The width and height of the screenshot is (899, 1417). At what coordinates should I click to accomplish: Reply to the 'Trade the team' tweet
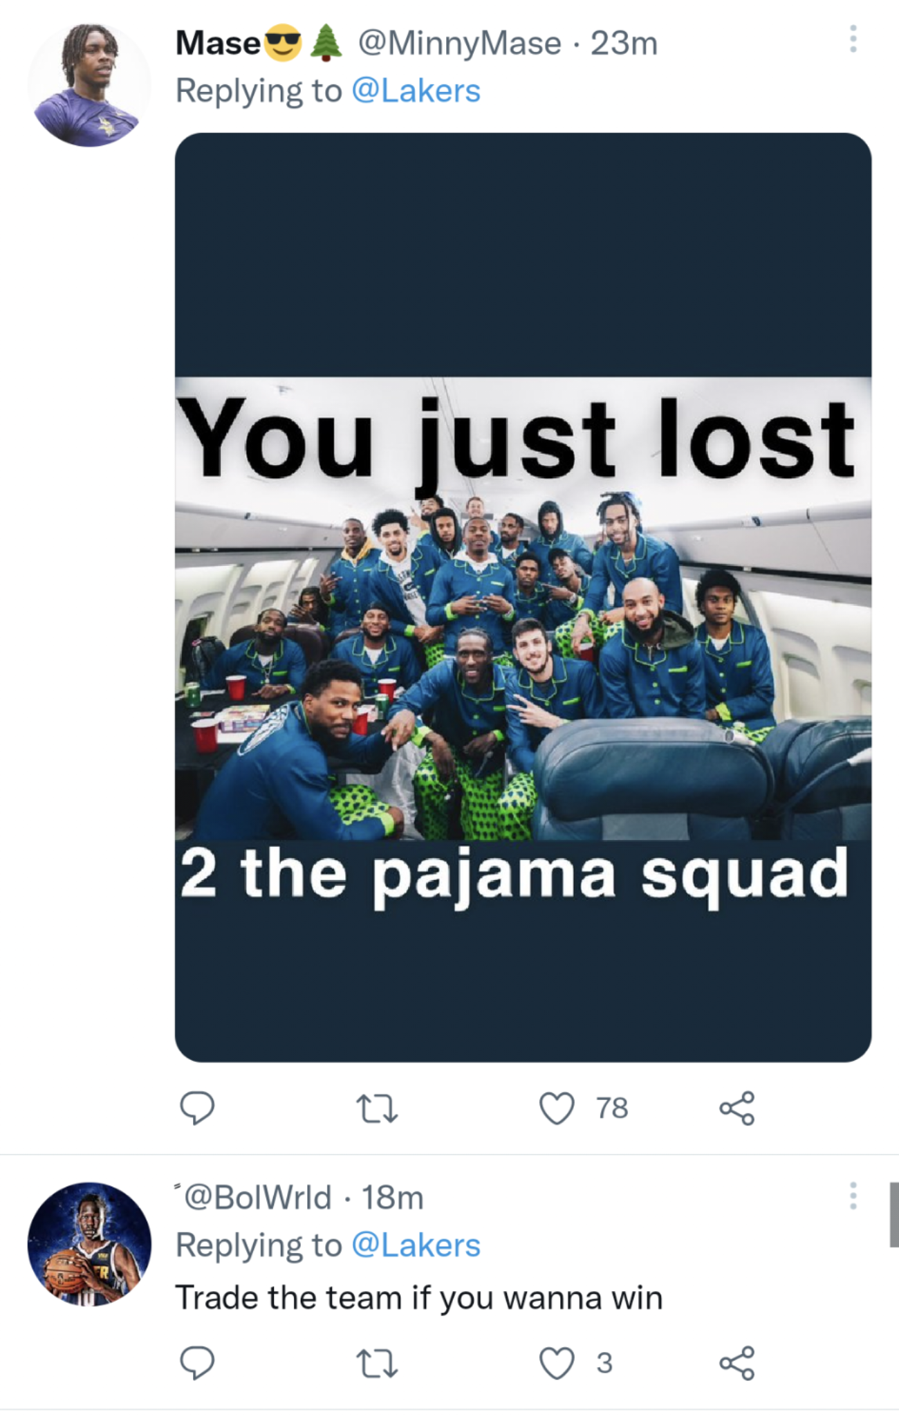(197, 1362)
